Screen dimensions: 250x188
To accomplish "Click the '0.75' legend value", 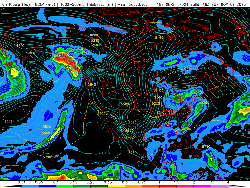I will pos(142,182).
